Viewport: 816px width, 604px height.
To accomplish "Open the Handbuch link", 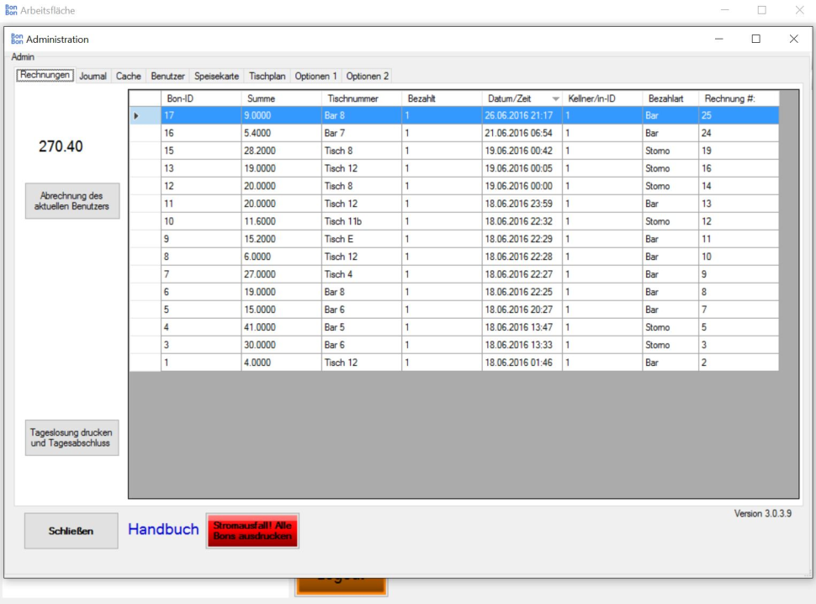I will point(163,529).
